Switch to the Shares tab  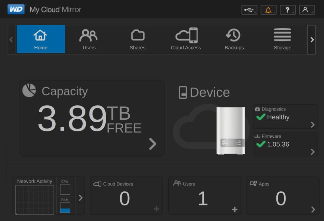[x=137, y=39]
